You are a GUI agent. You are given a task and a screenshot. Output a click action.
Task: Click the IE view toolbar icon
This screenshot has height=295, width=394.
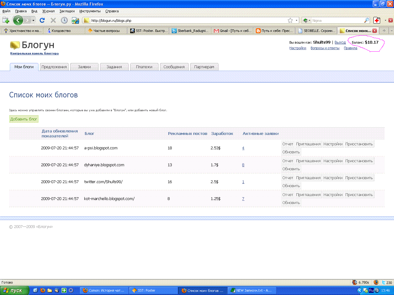coord(75,20)
